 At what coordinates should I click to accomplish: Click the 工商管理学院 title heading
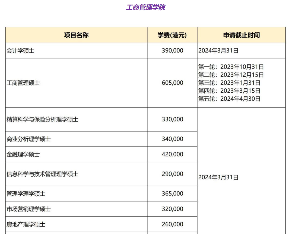pyautogui.click(x=145, y=7)
